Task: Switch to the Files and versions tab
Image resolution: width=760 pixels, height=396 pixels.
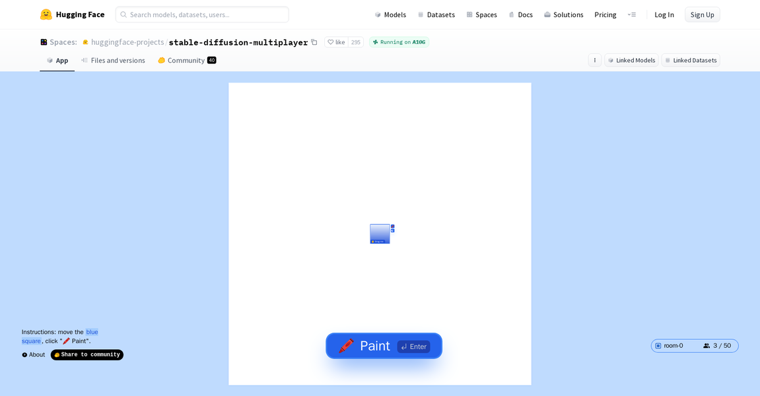Action: coord(118,60)
